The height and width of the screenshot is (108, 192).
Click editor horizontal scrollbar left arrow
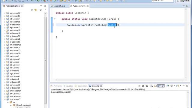[x=57, y=80]
